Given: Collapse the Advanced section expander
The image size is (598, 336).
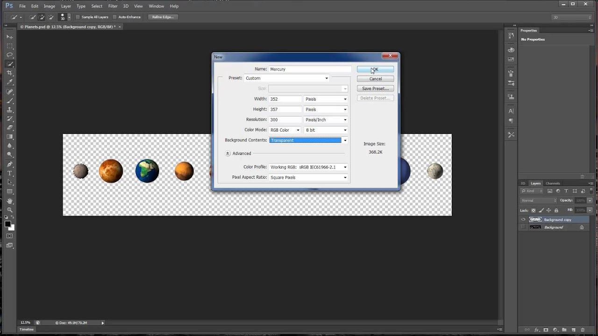Looking at the screenshot, I should tap(228, 154).
